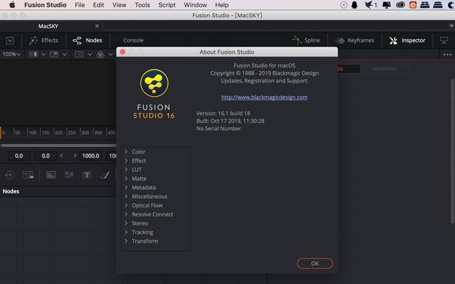Click the bird icon in menu bar
This screenshot has width=455, height=284.
pyautogui.click(x=369, y=5)
